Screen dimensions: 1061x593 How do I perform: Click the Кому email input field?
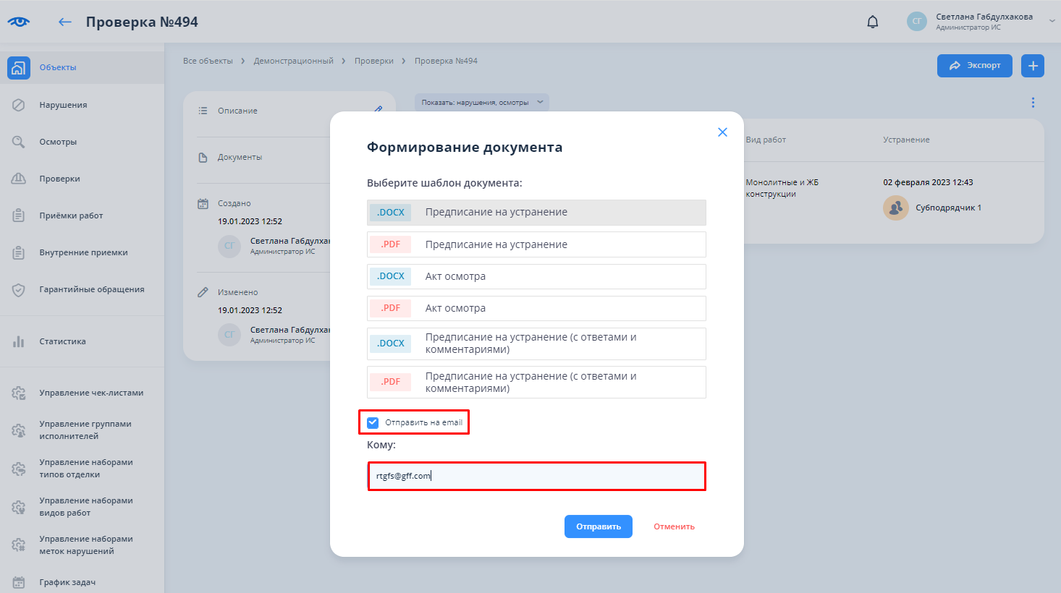pyautogui.click(x=536, y=476)
